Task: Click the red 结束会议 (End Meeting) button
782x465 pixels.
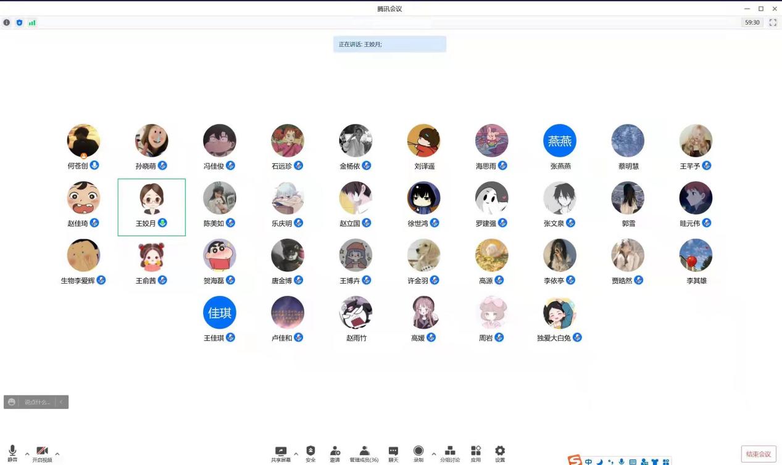Action: pos(759,454)
